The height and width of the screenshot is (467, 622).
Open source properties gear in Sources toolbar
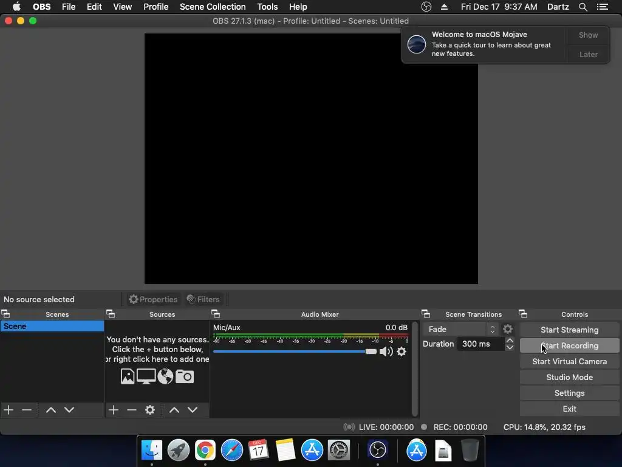pyautogui.click(x=150, y=410)
